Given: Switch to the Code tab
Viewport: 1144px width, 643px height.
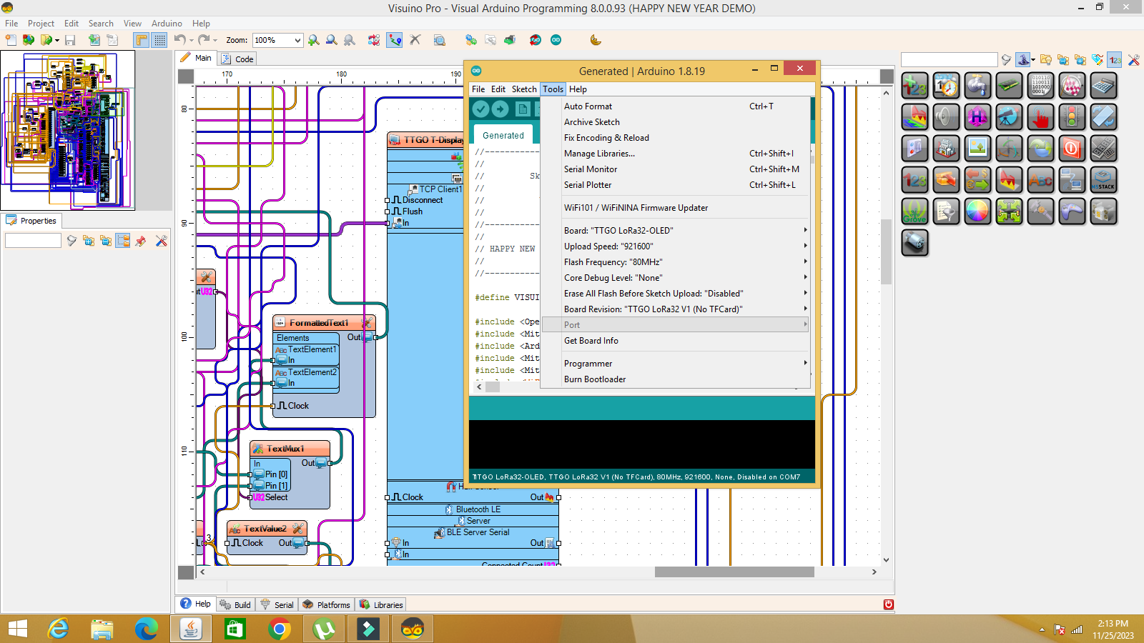Looking at the screenshot, I should pyautogui.click(x=243, y=59).
